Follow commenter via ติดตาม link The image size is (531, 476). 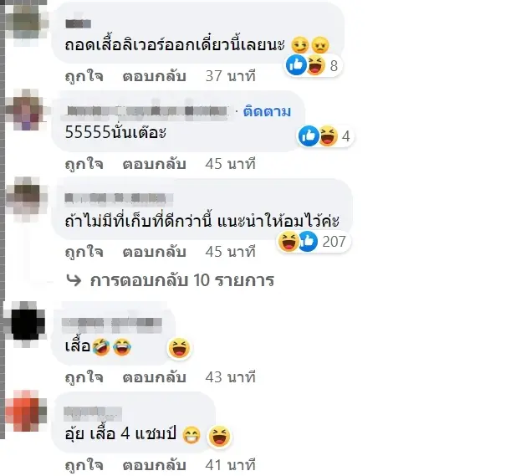[x=267, y=111]
